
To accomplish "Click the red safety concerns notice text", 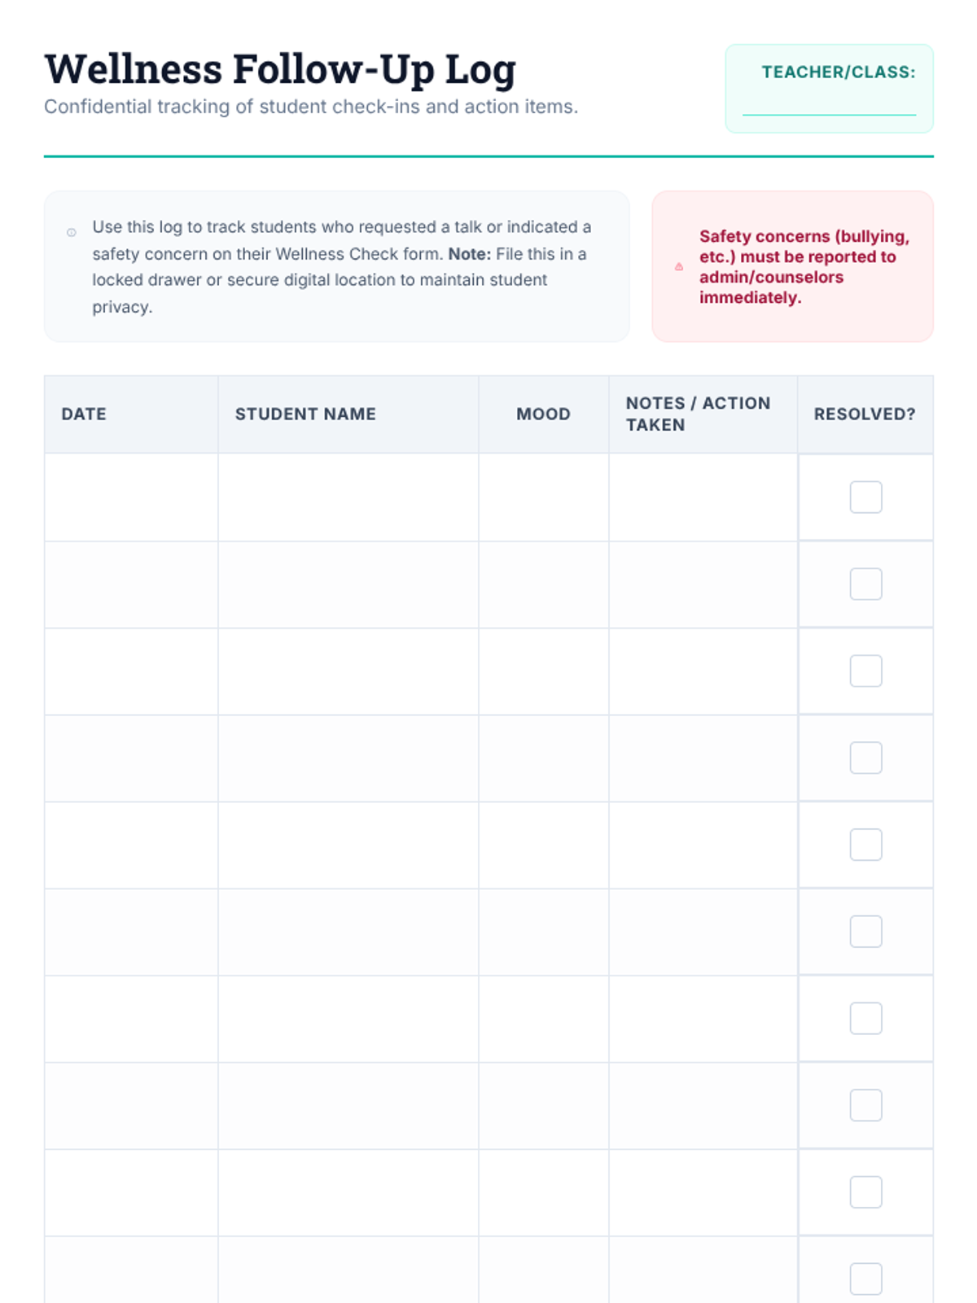I will coord(804,267).
